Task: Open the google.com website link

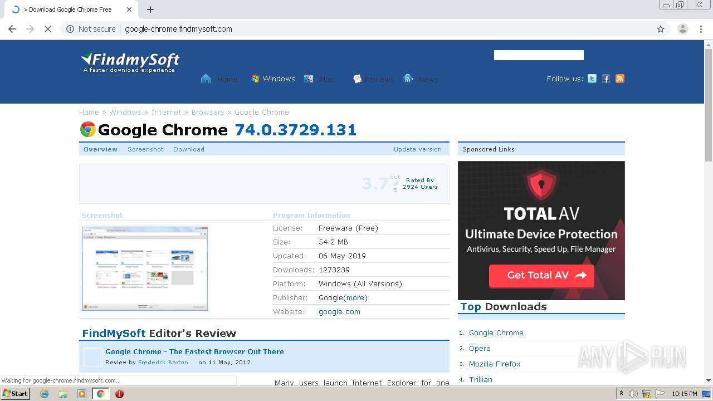Action: (339, 311)
